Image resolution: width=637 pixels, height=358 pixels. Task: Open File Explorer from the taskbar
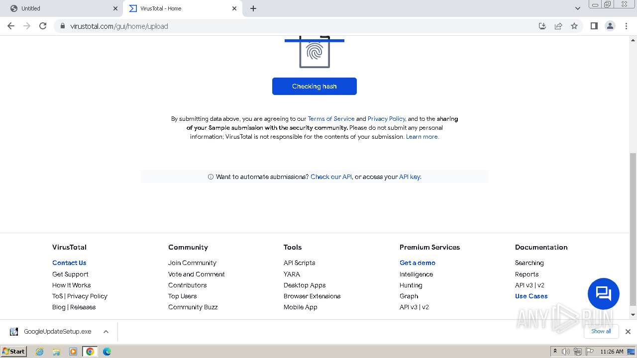click(56, 352)
